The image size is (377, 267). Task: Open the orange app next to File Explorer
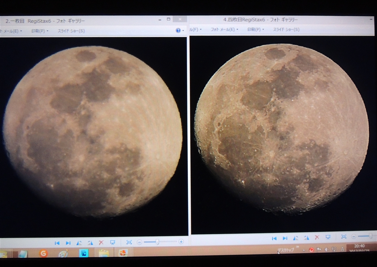click(x=123, y=253)
